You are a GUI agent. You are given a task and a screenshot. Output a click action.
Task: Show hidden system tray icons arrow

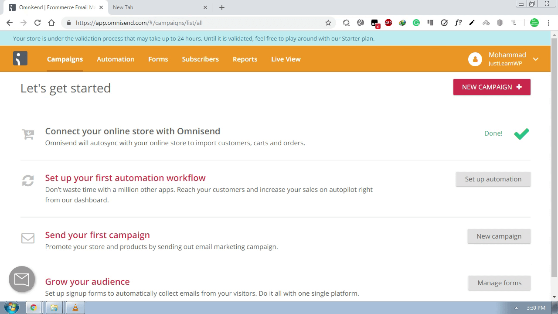(516, 308)
